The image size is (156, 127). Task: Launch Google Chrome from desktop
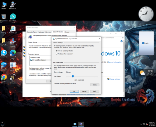(x=4, y=79)
